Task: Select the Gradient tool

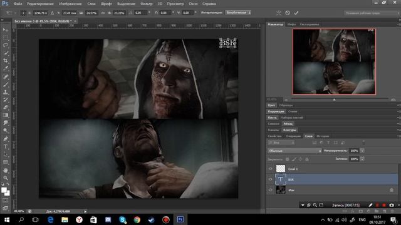Action: pyautogui.click(x=6, y=115)
